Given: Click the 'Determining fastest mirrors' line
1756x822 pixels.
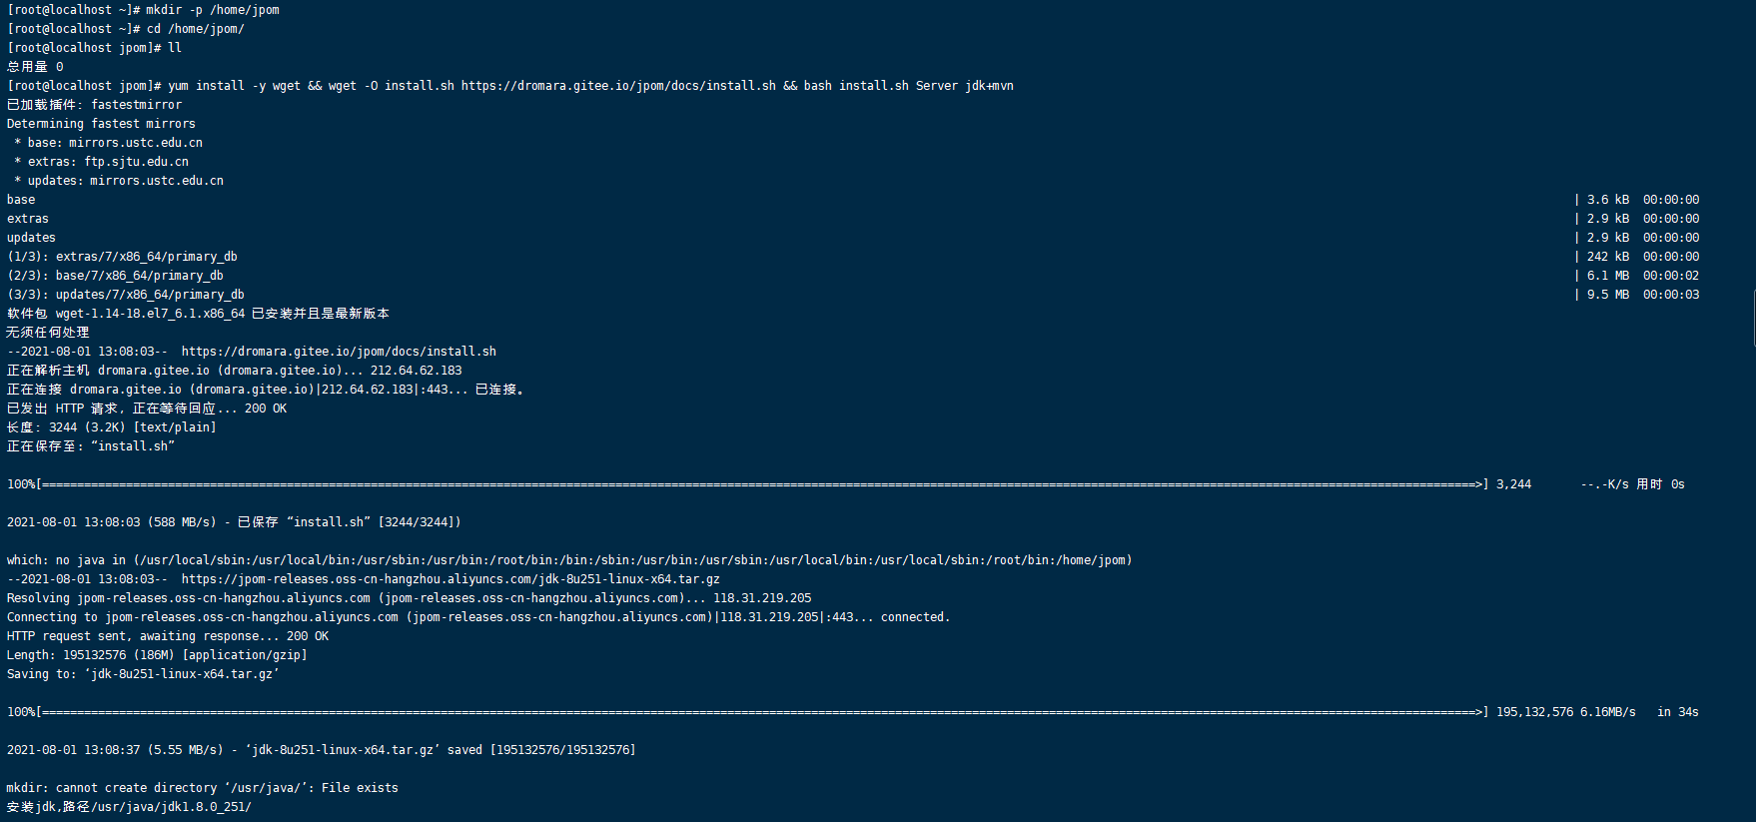Looking at the screenshot, I should click(x=101, y=124).
